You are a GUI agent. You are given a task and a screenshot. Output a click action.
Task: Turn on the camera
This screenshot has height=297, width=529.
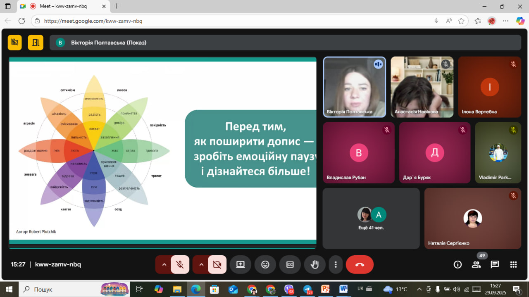[x=217, y=265]
